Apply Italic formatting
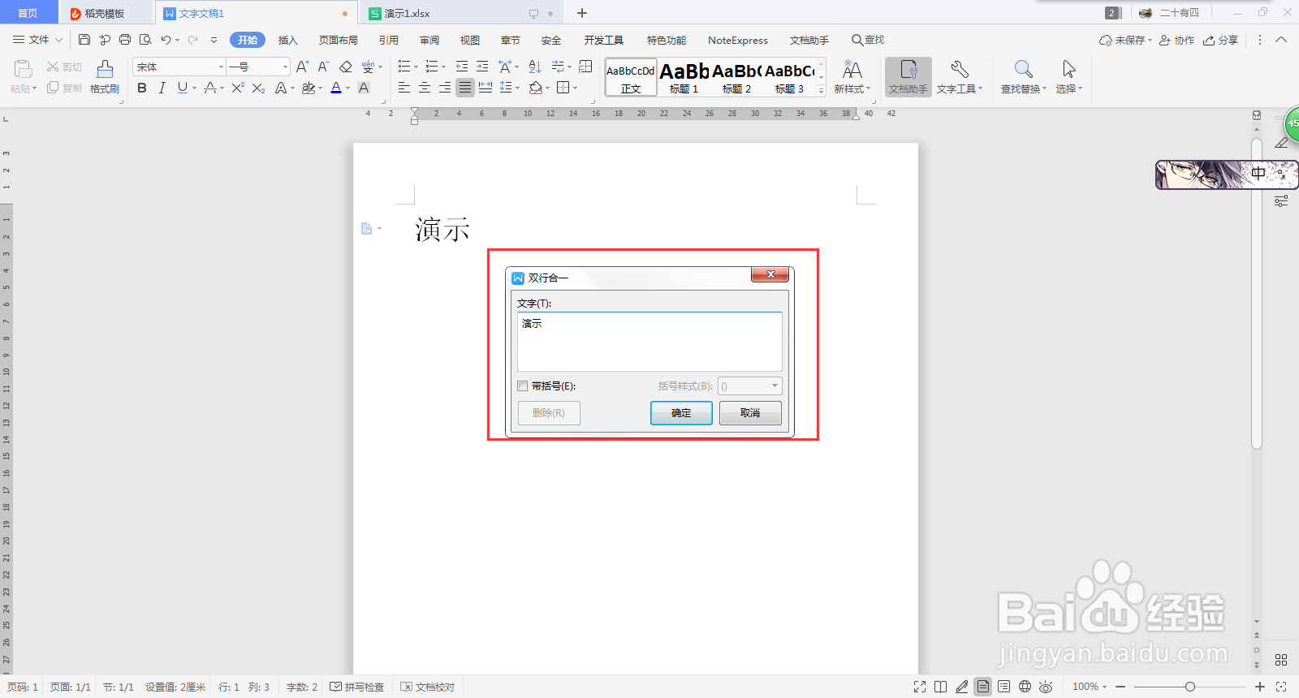The image size is (1299, 698). pos(162,88)
